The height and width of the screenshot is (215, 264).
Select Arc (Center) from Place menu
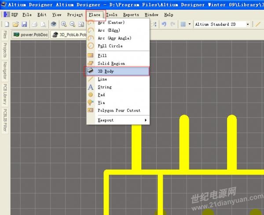(118, 22)
